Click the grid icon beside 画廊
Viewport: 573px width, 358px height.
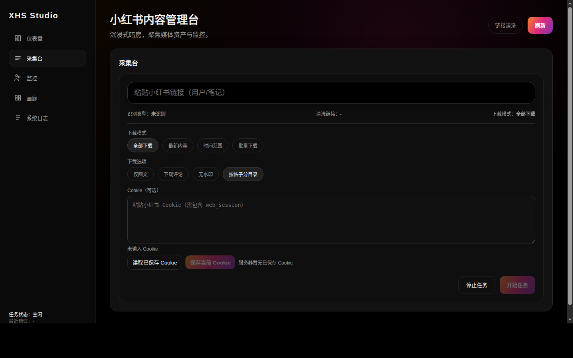(18, 98)
